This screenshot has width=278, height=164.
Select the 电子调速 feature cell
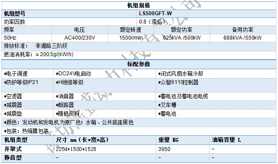click(x=27, y=74)
